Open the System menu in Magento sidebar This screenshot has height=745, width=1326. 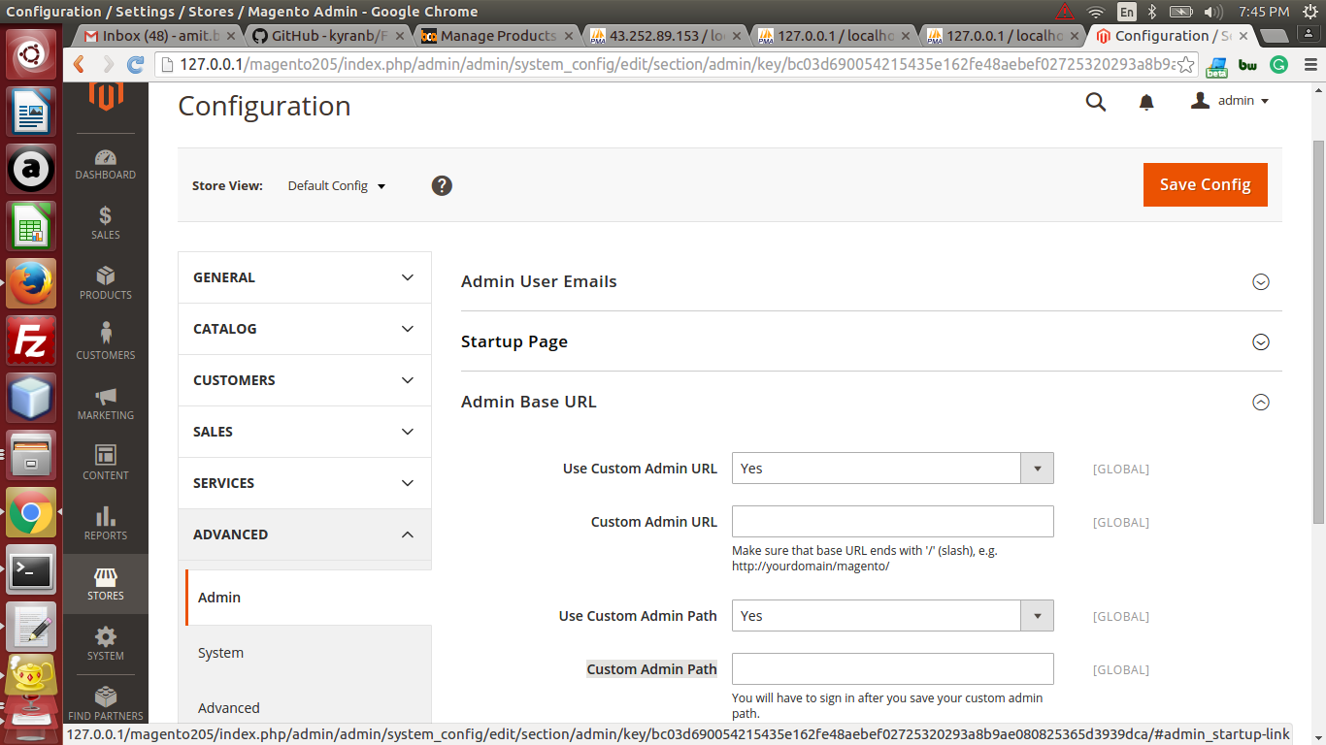pos(106,643)
